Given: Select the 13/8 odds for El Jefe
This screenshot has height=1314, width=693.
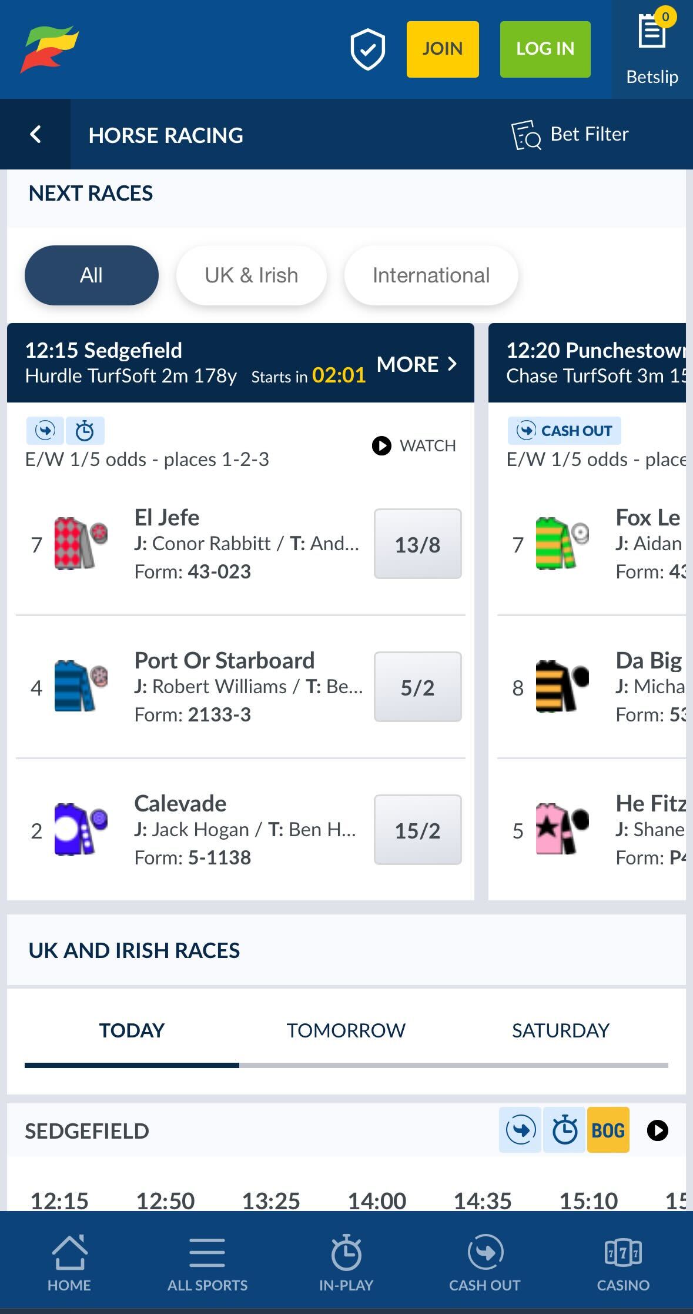Looking at the screenshot, I should (x=417, y=544).
